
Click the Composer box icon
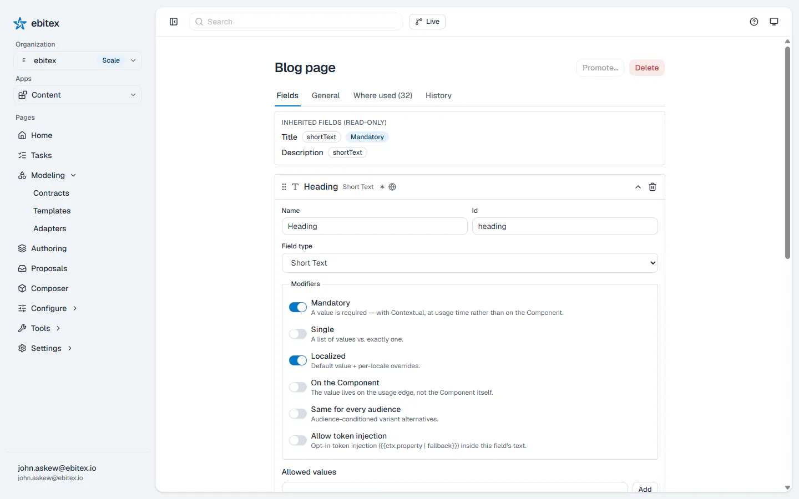tap(22, 288)
